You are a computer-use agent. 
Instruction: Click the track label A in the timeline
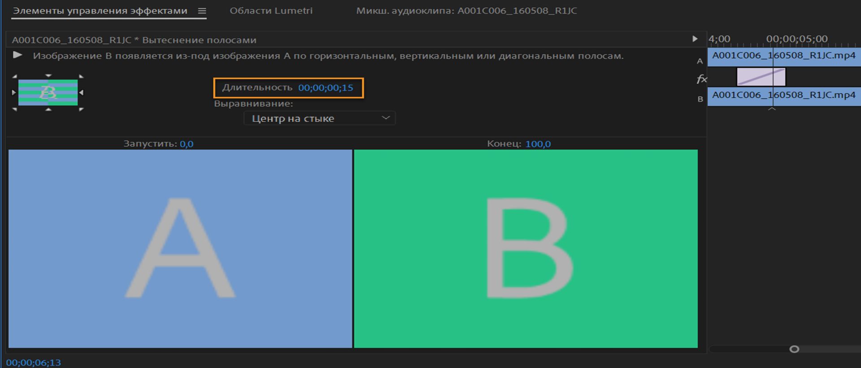pyautogui.click(x=700, y=61)
